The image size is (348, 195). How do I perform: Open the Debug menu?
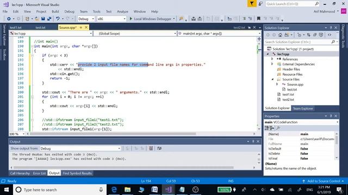pyautogui.click(x=69, y=11)
